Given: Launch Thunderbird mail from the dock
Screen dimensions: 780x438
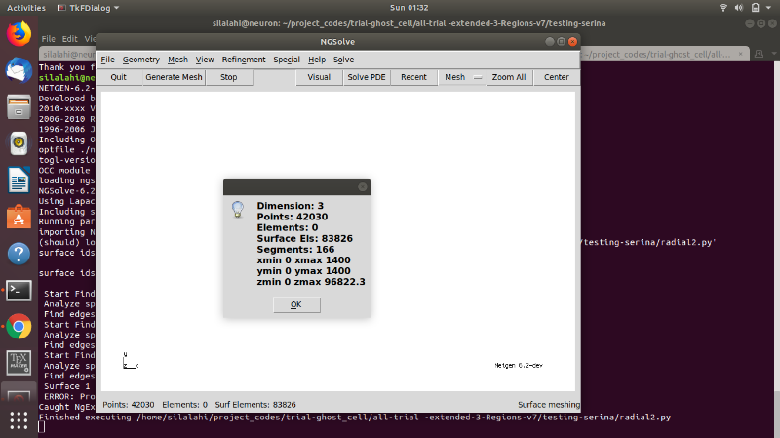Looking at the screenshot, I should (x=19, y=70).
